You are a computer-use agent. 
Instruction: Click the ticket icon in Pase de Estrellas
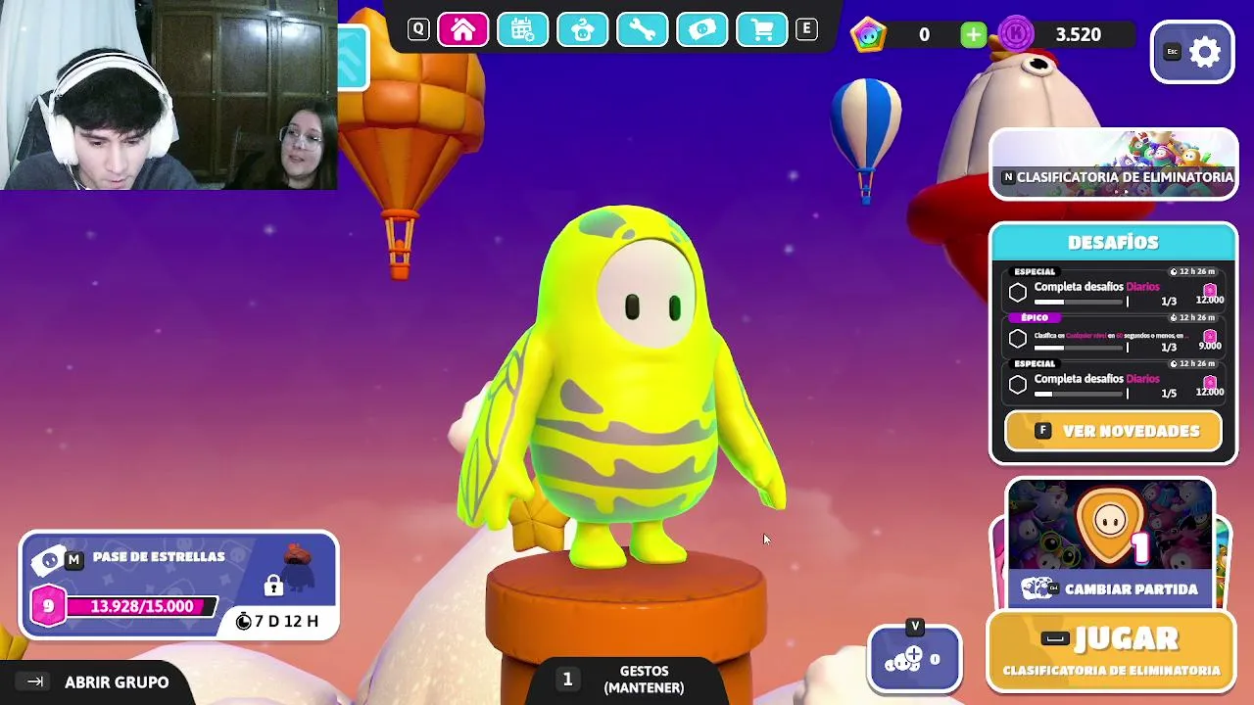[46, 560]
